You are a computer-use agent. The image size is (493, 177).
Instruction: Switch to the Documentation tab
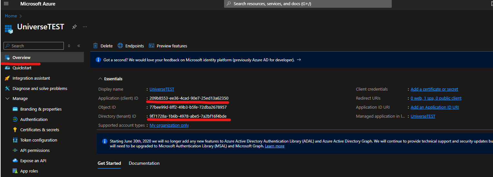[144, 163]
